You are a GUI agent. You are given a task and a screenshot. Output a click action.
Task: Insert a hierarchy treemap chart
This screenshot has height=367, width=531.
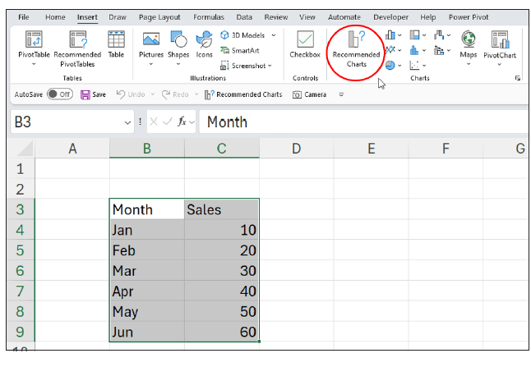point(415,34)
